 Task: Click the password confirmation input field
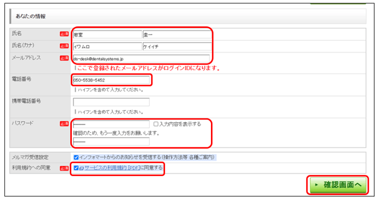tap(111, 141)
